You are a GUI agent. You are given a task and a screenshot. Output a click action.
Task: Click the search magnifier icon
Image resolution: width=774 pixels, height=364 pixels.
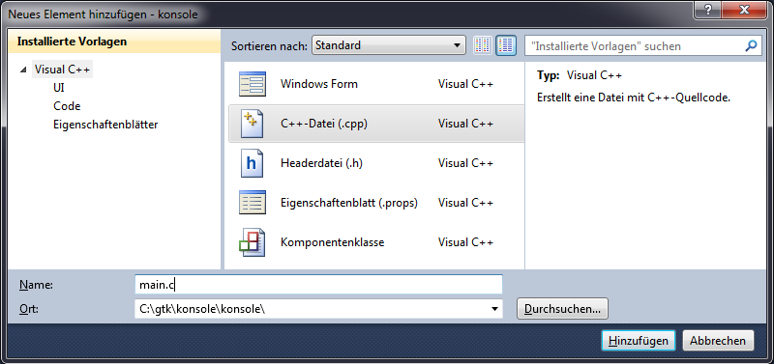[x=751, y=45]
